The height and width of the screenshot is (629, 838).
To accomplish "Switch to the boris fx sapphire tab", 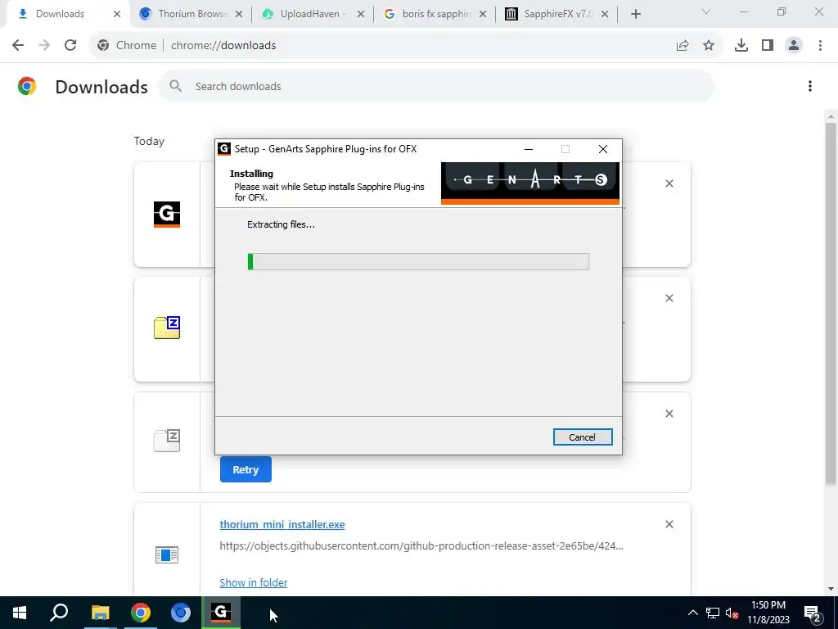I will click(435, 14).
